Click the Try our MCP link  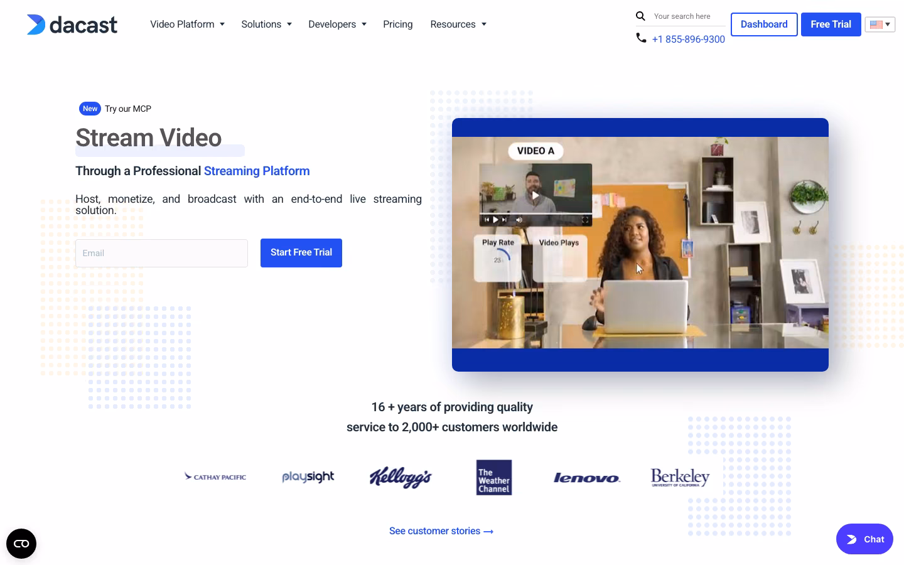click(128, 109)
